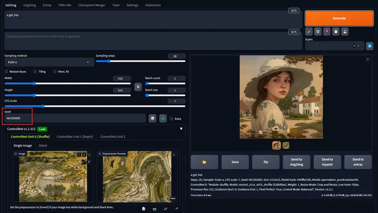Toggle the Tiling checkbox
The height and width of the screenshot is (213, 378).
[x=35, y=72]
